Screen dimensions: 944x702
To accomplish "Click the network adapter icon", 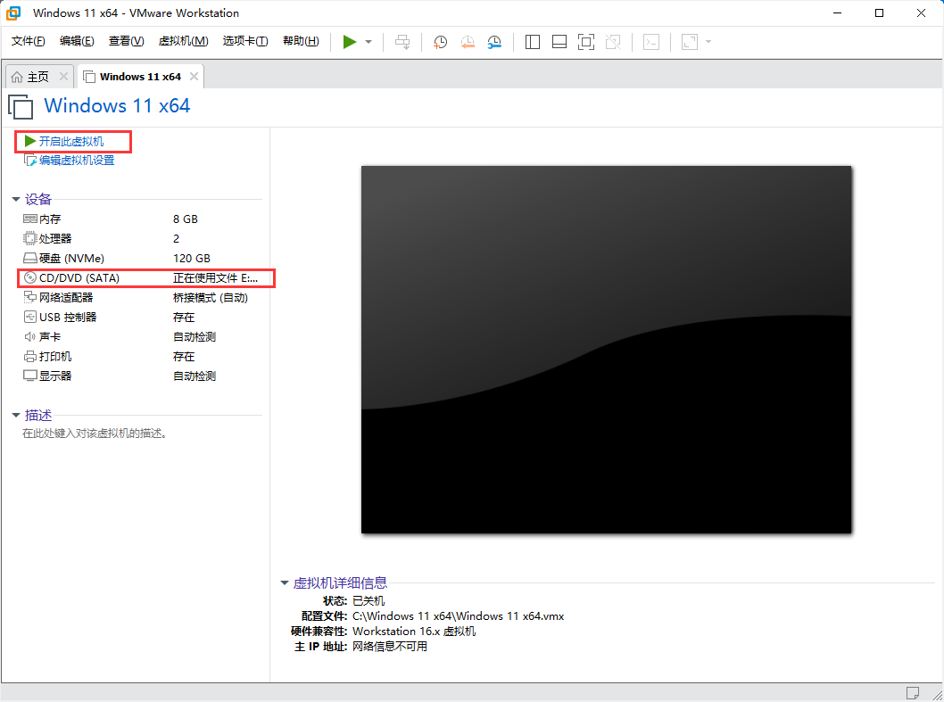I will (30, 297).
